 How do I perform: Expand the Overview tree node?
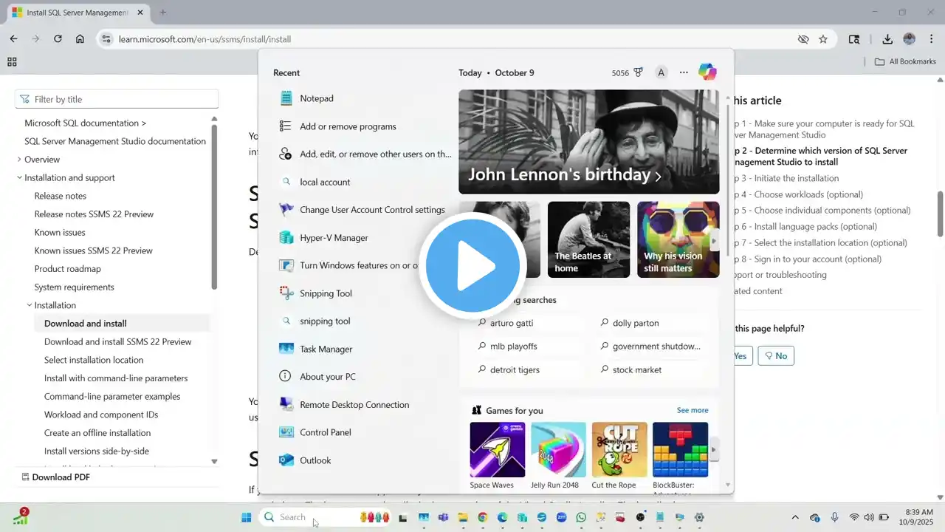point(19,160)
